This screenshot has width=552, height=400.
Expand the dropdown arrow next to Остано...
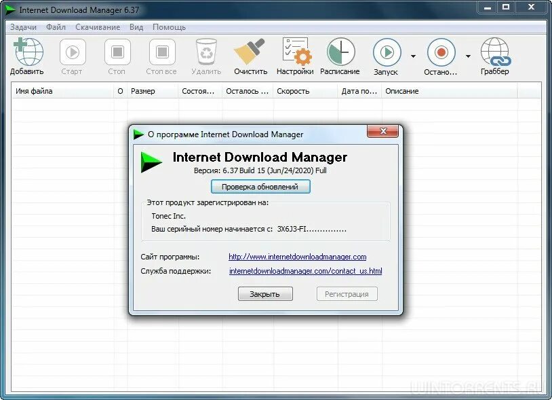[468, 56]
